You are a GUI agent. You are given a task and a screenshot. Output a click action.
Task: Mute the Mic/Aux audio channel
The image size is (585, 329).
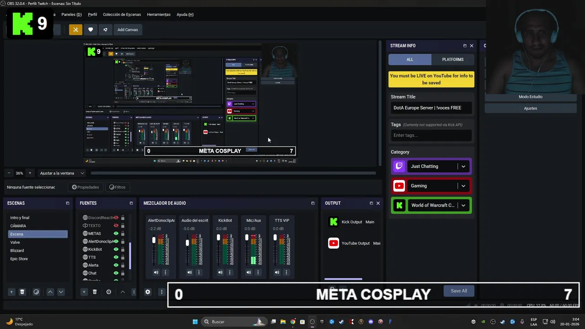(x=249, y=272)
